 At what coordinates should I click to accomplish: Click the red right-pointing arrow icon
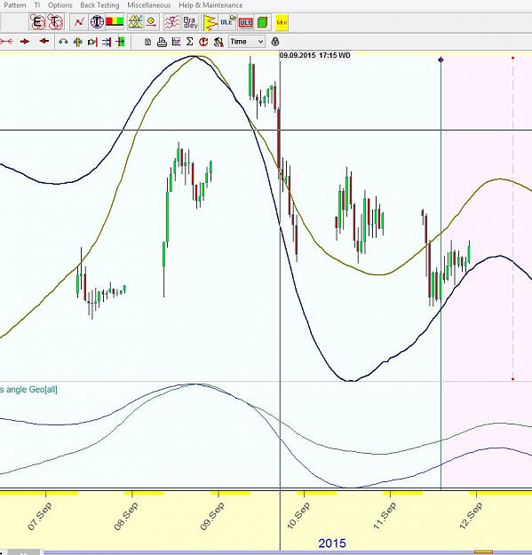pos(25,42)
